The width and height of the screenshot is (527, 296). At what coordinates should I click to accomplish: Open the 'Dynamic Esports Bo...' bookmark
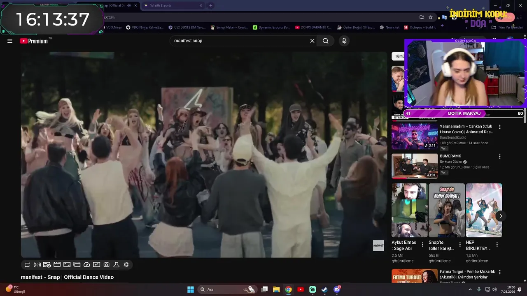(x=271, y=28)
